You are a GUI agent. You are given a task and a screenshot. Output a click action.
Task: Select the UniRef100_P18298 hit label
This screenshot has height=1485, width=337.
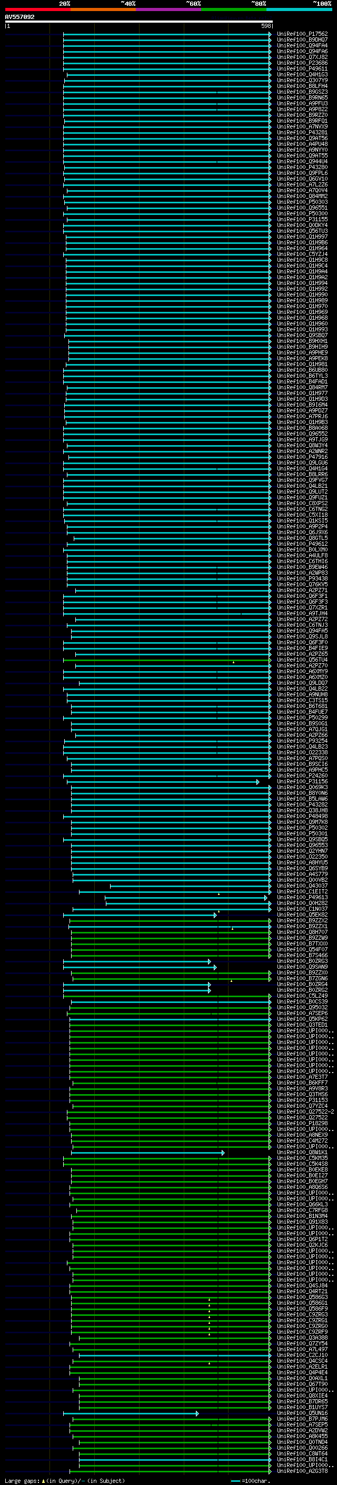302,1123
